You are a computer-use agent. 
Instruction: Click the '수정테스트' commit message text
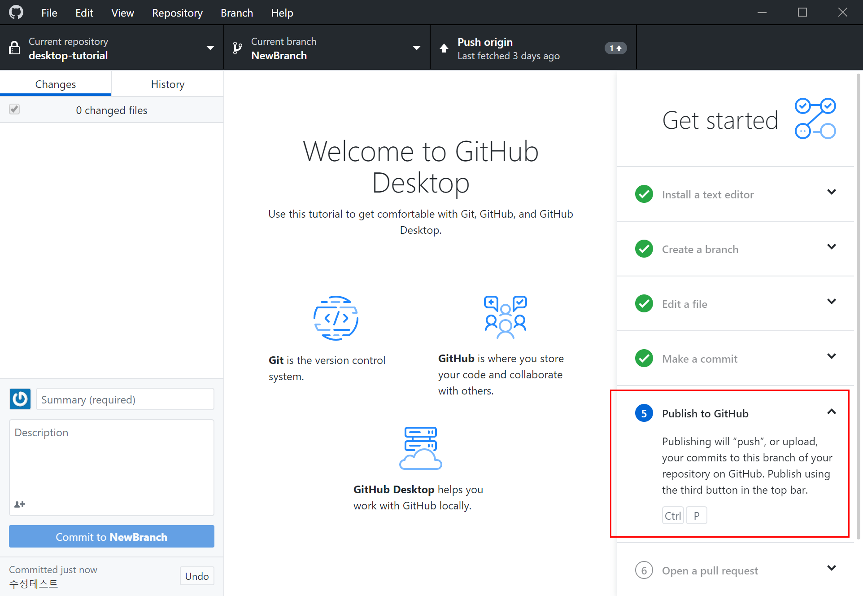(34, 583)
